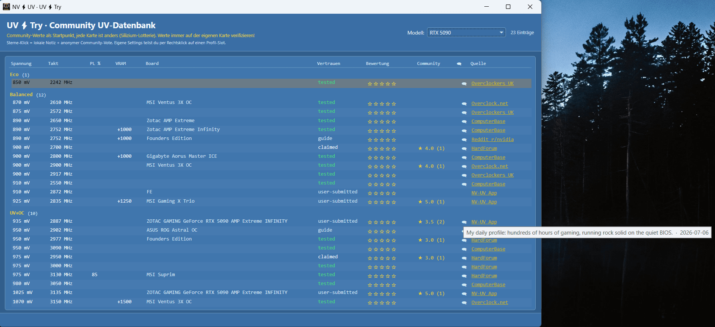This screenshot has height=327, width=715.
Task: Click the community rating 3.5 (2)
Action: [432, 222]
